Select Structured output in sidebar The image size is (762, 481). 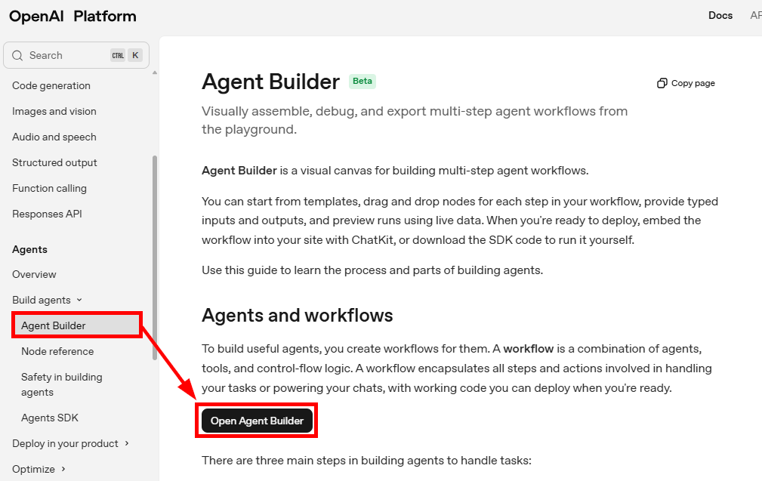tap(54, 163)
